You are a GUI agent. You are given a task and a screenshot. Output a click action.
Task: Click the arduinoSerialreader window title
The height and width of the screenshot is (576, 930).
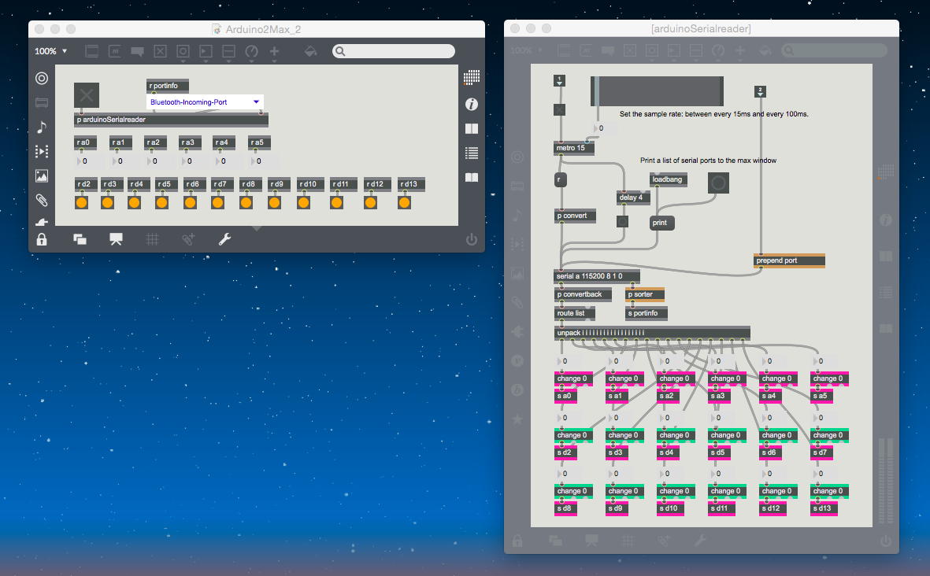coord(701,29)
